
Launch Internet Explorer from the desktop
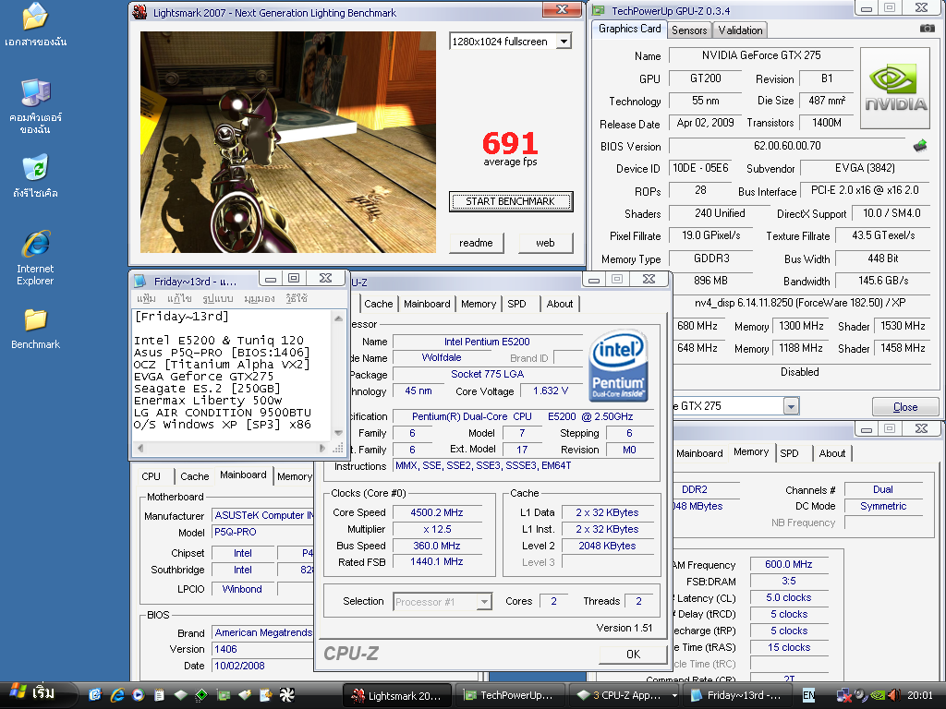[35, 258]
